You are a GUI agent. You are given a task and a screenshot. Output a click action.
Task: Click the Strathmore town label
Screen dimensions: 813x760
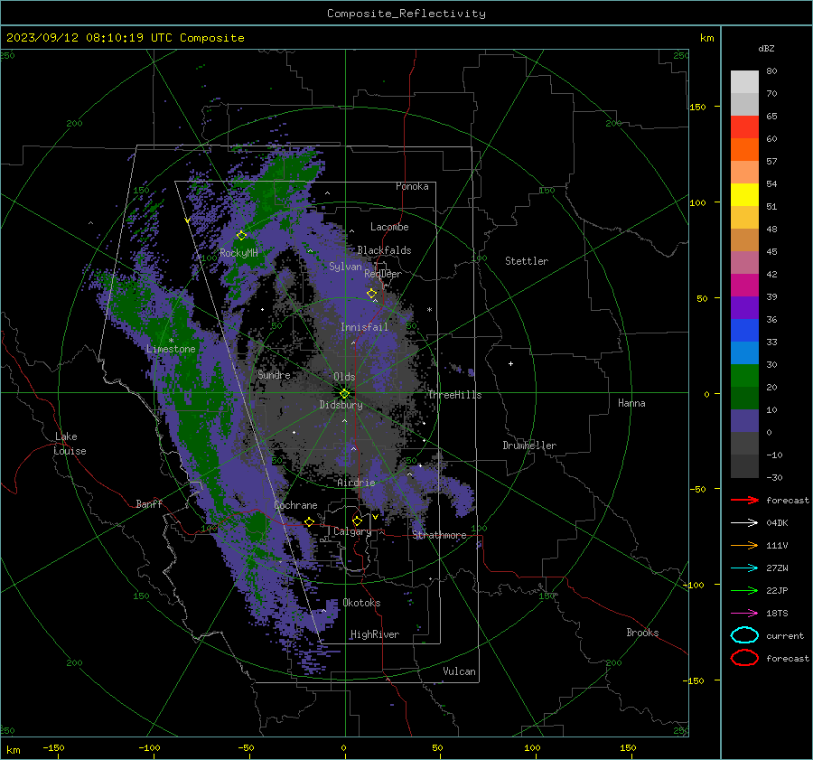click(439, 535)
